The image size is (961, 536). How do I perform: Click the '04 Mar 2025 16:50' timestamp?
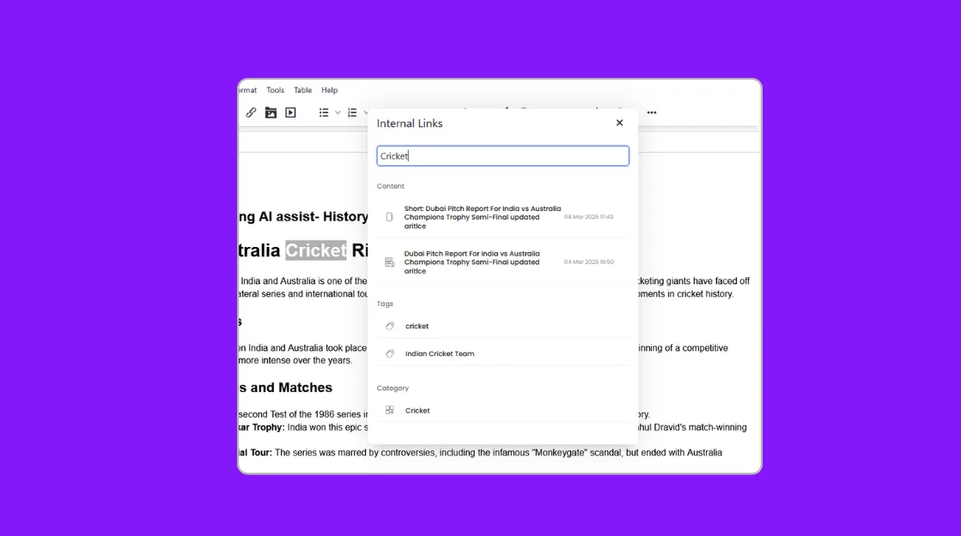click(x=588, y=262)
